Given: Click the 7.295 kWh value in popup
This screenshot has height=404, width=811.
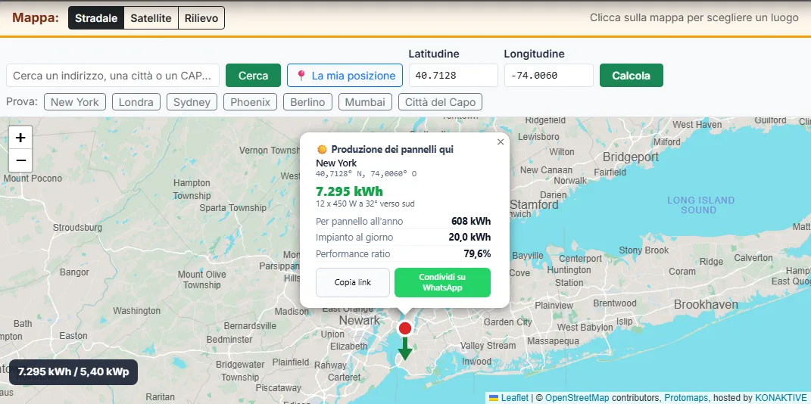Looking at the screenshot, I should pyautogui.click(x=350, y=191).
